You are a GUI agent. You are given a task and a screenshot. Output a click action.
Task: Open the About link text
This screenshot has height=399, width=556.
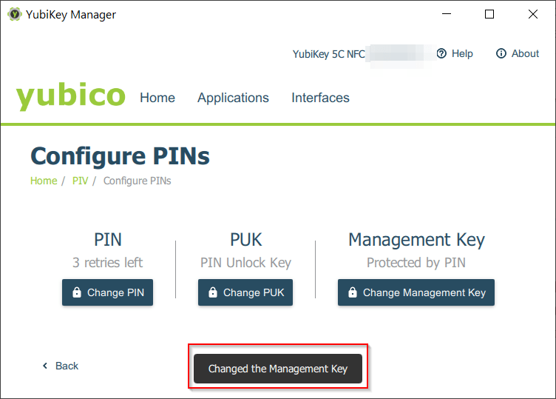(525, 53)
